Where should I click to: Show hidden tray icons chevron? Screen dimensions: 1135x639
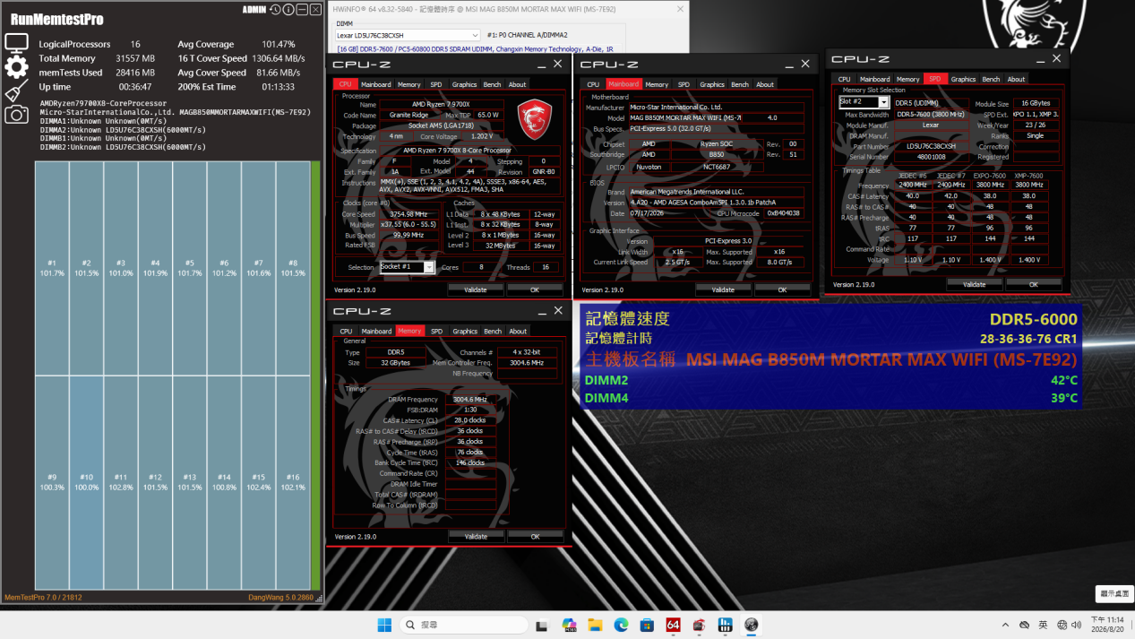point(1005,625)
